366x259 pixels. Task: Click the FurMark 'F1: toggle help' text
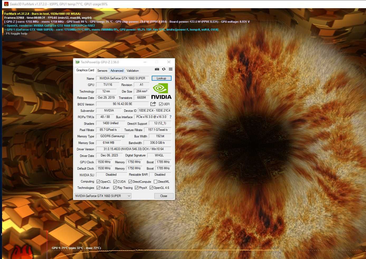pos(16,33)
